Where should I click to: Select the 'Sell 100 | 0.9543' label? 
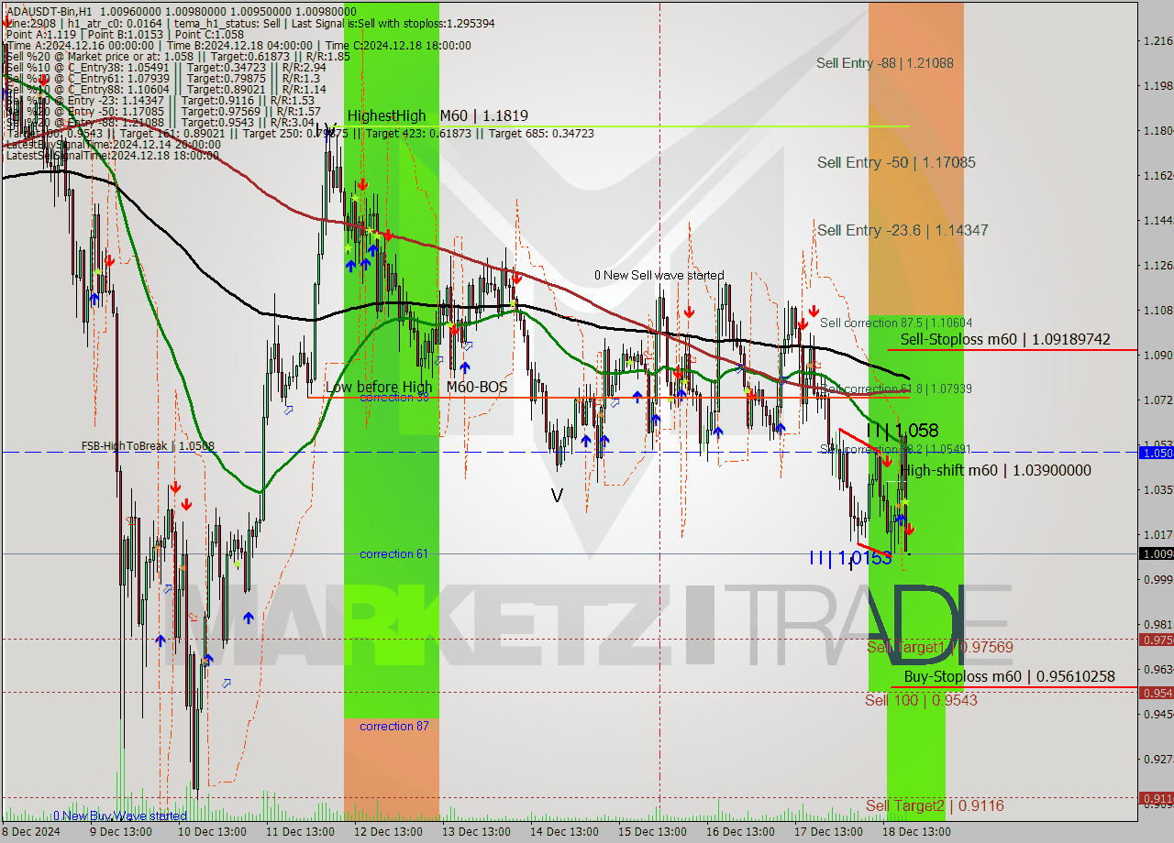point(921,700)
